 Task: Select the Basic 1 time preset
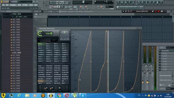click(x=49, y=44)
